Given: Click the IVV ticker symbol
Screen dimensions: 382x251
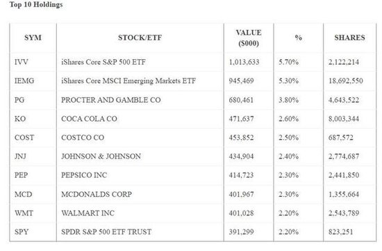Looking at the screenshot, I should pyautogui.click(x=22, y=62).
